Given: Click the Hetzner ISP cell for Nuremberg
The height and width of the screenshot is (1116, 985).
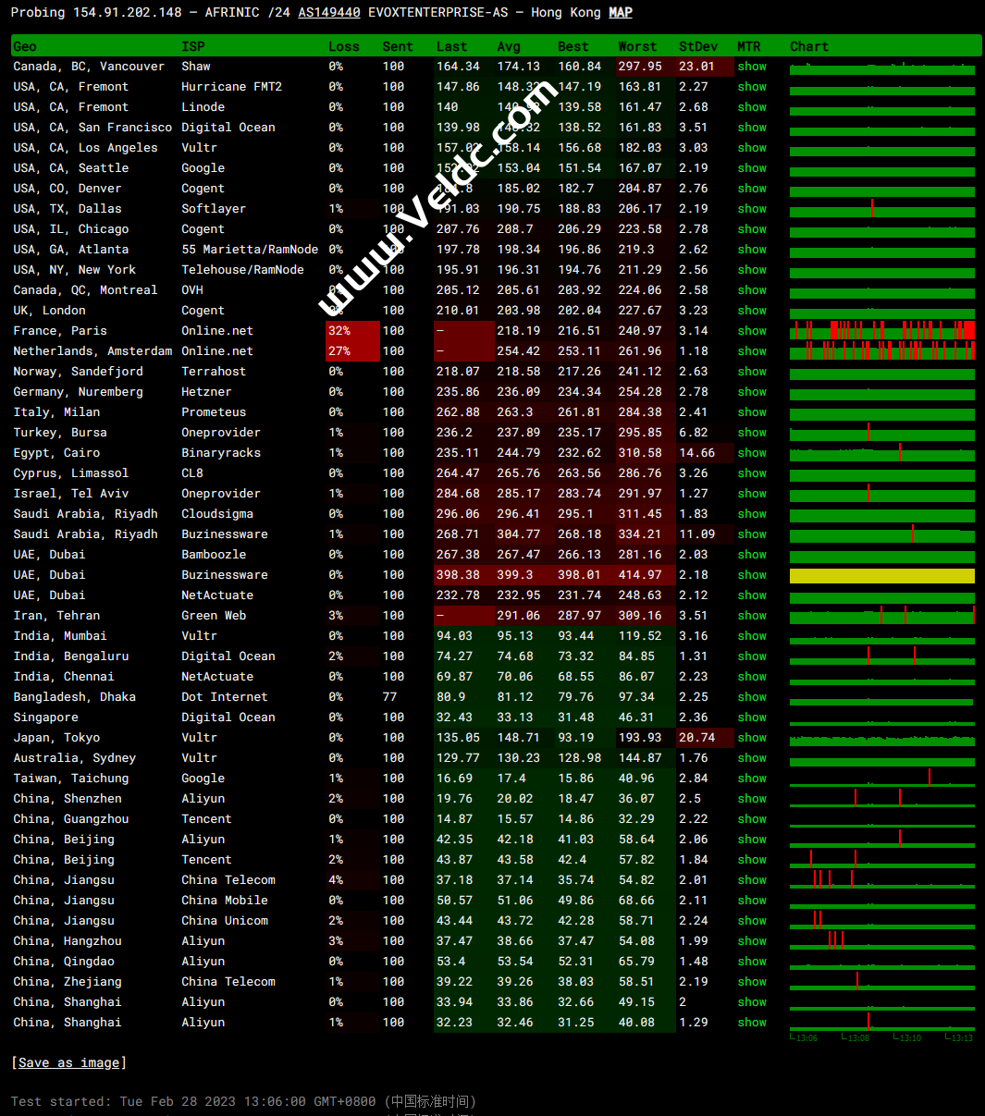Looking at the screenshot, I should tap(206, 392).
